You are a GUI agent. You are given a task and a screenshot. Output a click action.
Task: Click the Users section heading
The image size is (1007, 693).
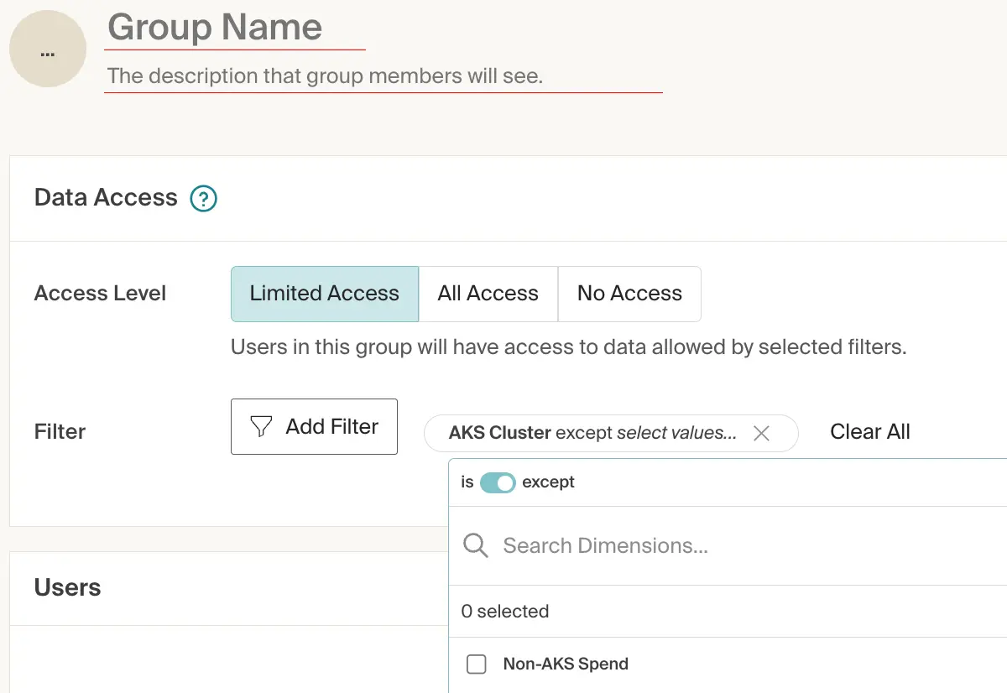point(68,587)
